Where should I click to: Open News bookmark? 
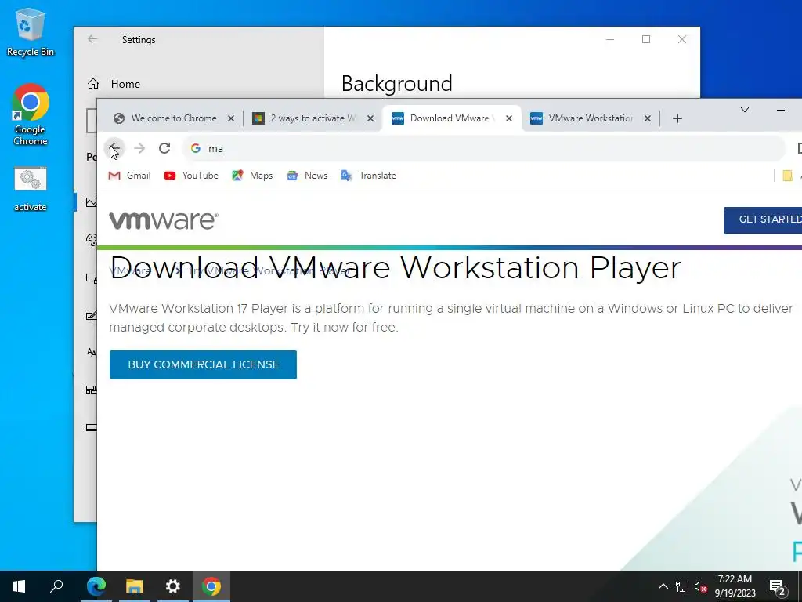307,176
